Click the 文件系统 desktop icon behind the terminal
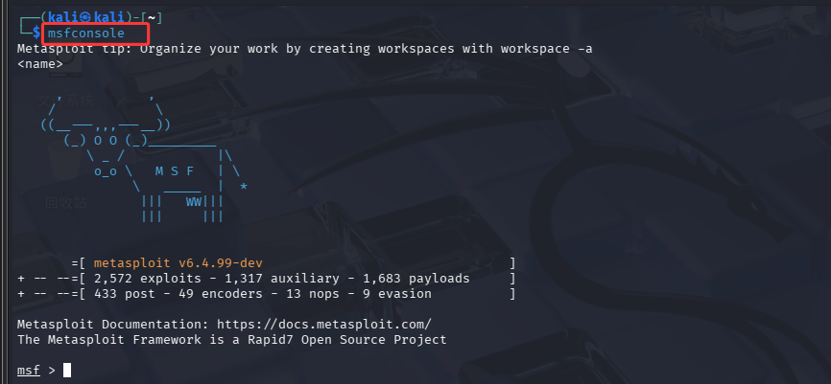 pos(65,101)
